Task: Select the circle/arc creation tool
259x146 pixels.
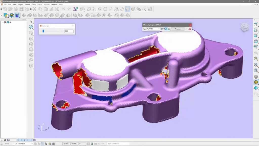Action: 105,9
